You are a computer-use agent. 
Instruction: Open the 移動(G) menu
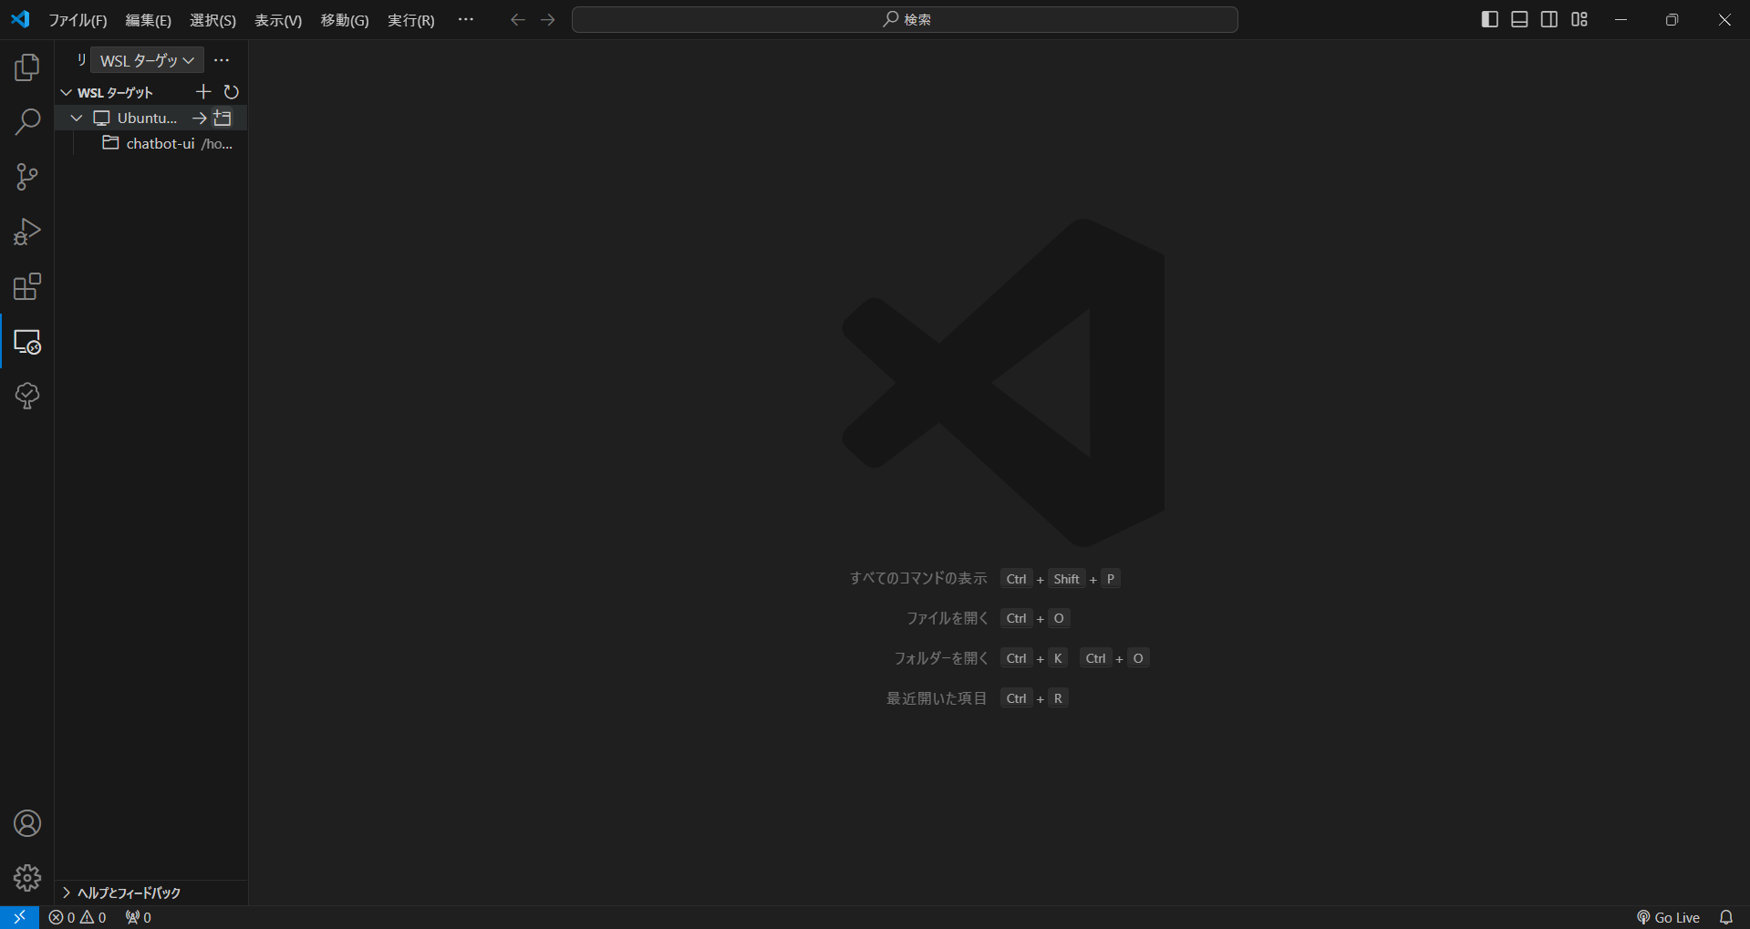(x=345, y=20)
